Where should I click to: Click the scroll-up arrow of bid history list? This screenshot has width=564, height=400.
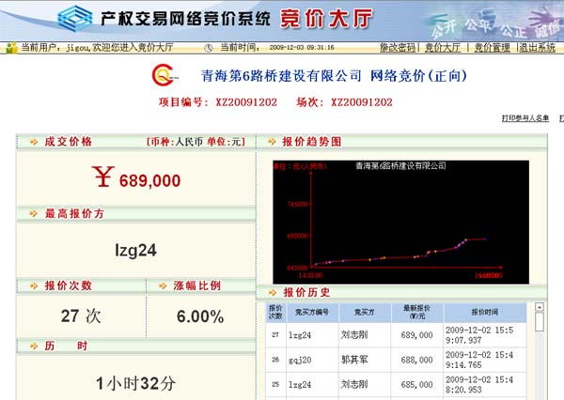[x=539, y=307]
